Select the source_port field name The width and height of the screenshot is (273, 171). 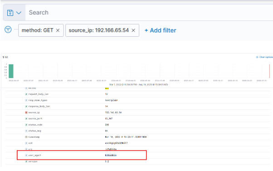(x=35, y=118)
